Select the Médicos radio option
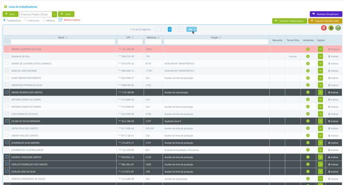343x185 pixels. (x=44, y=20)
